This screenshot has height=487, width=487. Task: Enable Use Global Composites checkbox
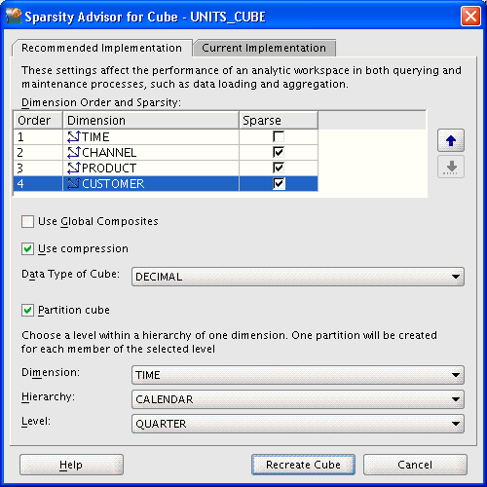pyautogui.click(x=27, y=221)
